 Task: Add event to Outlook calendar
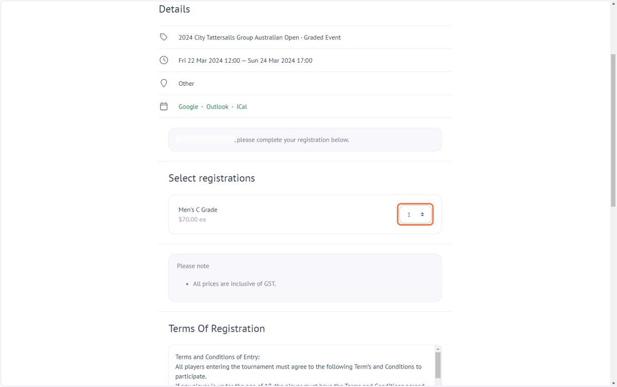pos(217,107)
